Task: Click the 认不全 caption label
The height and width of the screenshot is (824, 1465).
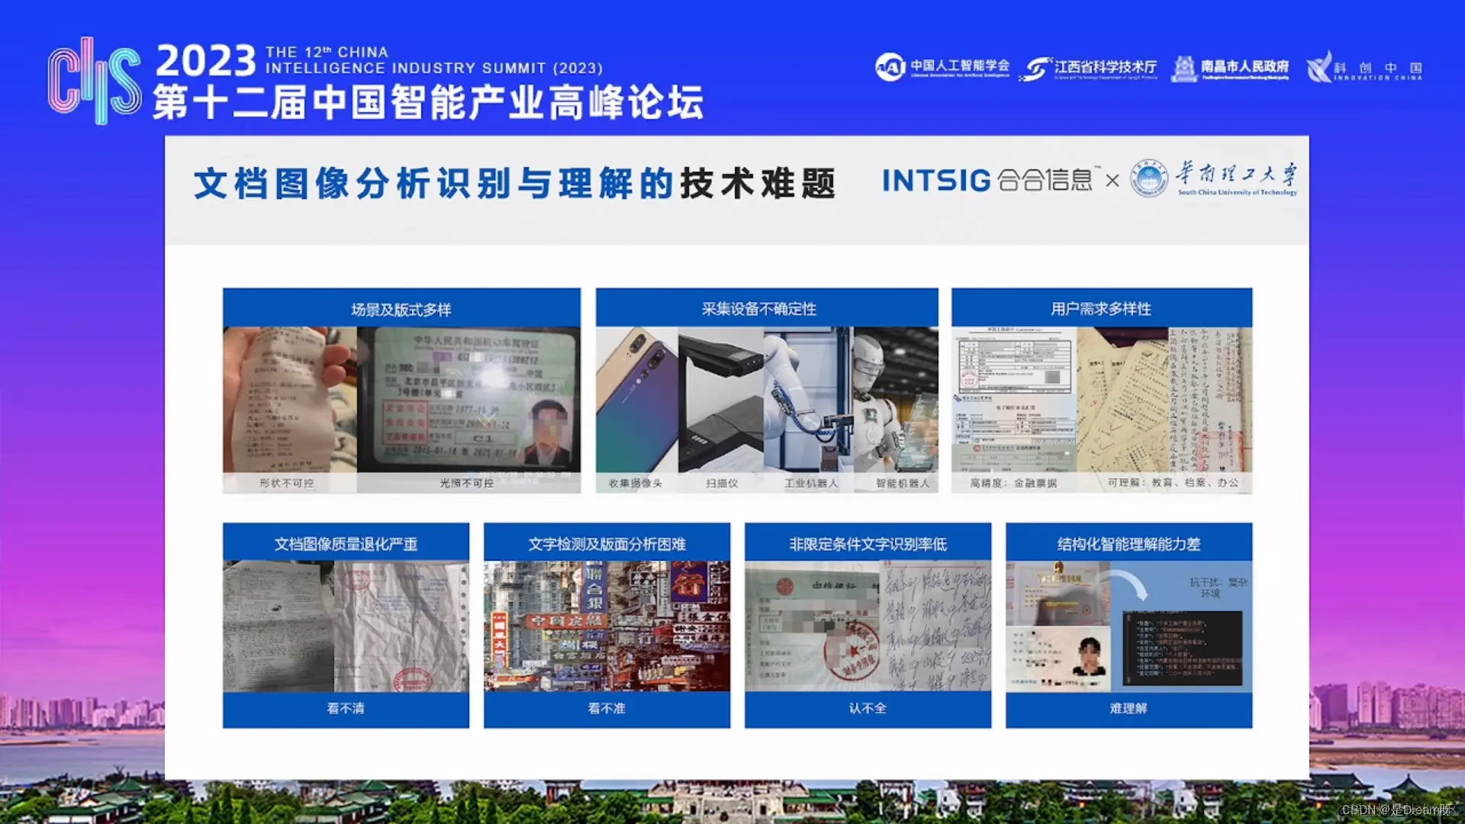Action: 868,708
